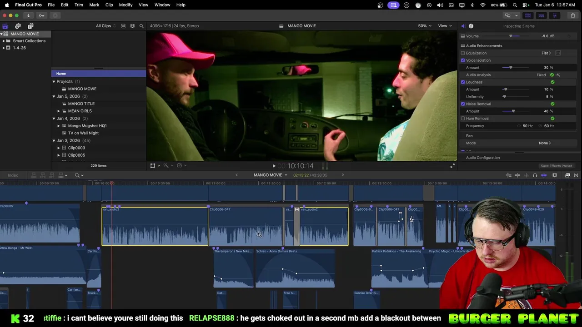Collapse the Jan 3, 2026 group
The height and width of the screenshot is (327, 582).
click(54, 140)
